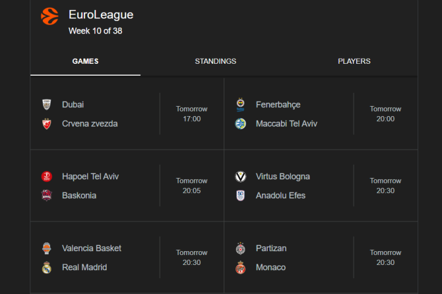442x294 pixels.
Task: Click the Monaco team crest
Action: 240,268
